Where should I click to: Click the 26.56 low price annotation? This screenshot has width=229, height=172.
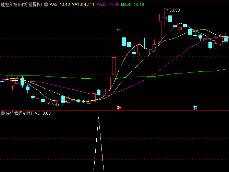tap(57, 105)
